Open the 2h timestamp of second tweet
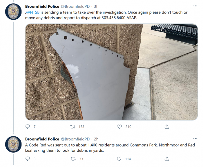The image size is (203, 167). point(96,139)
